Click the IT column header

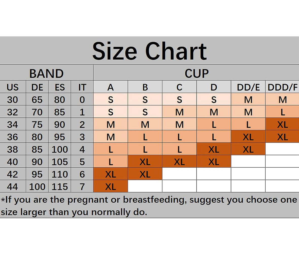pyautogui.click(x=82, y=87)
